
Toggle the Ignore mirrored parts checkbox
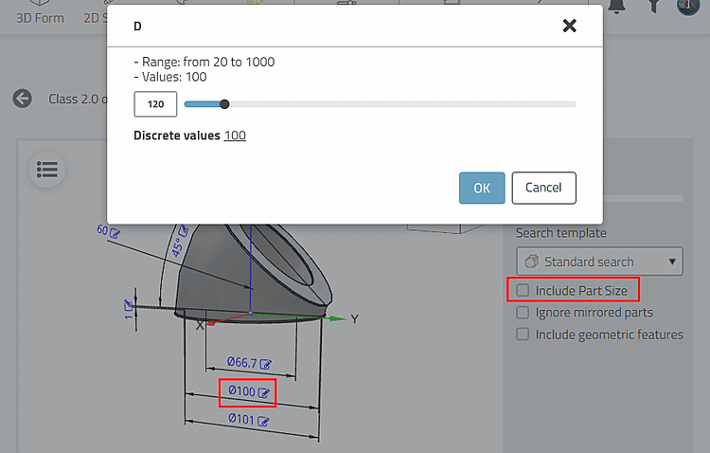(x=523, y=313)
